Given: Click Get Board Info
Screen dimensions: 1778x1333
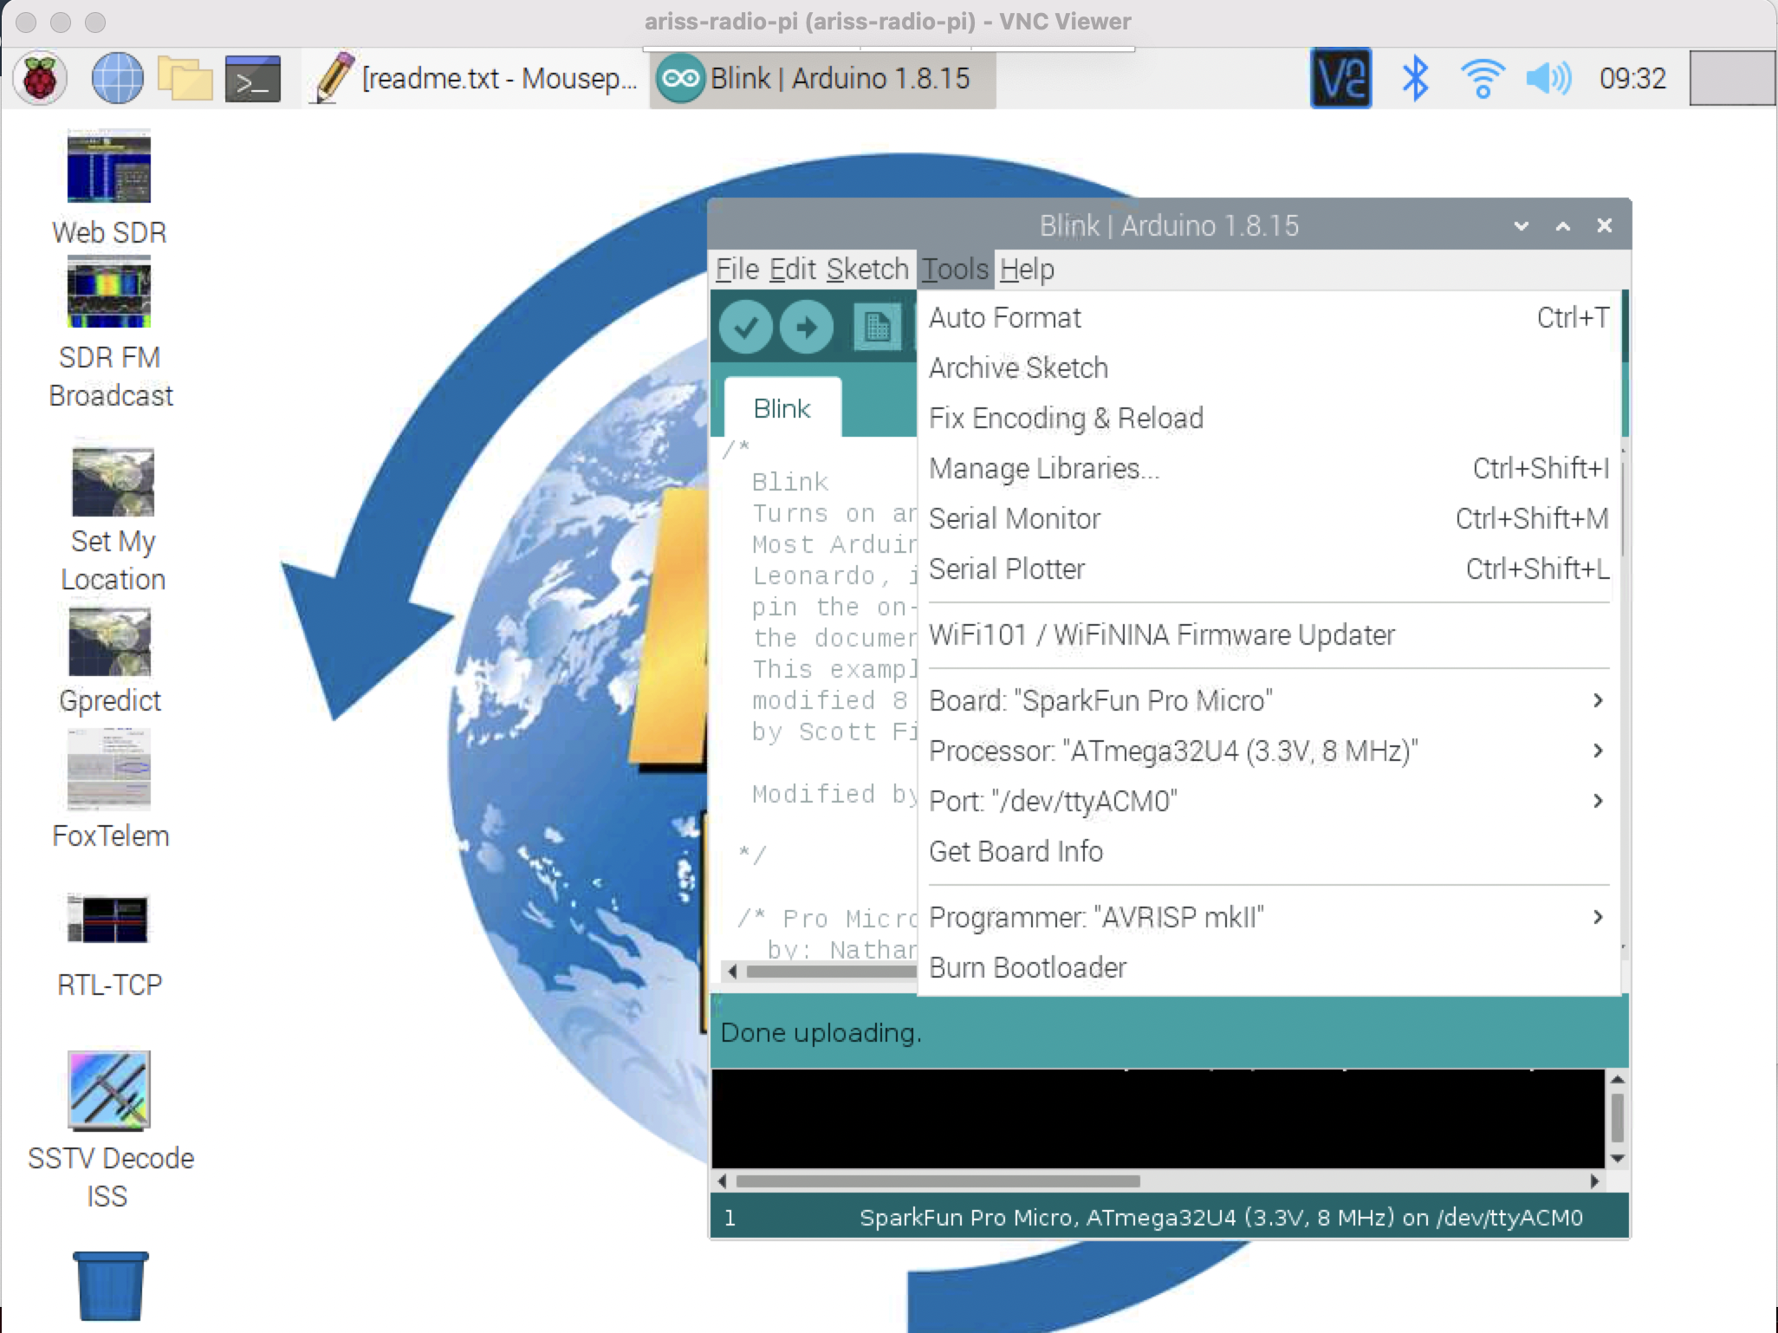Looking at the screenshot, I should coord(1269,852).
